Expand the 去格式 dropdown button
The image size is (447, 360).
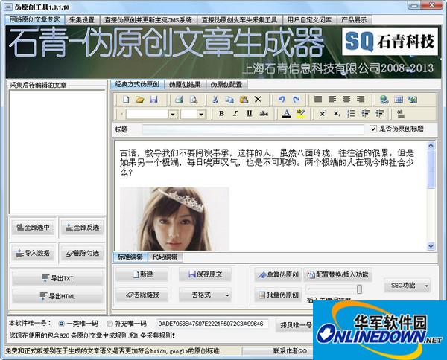coord(227,295)
